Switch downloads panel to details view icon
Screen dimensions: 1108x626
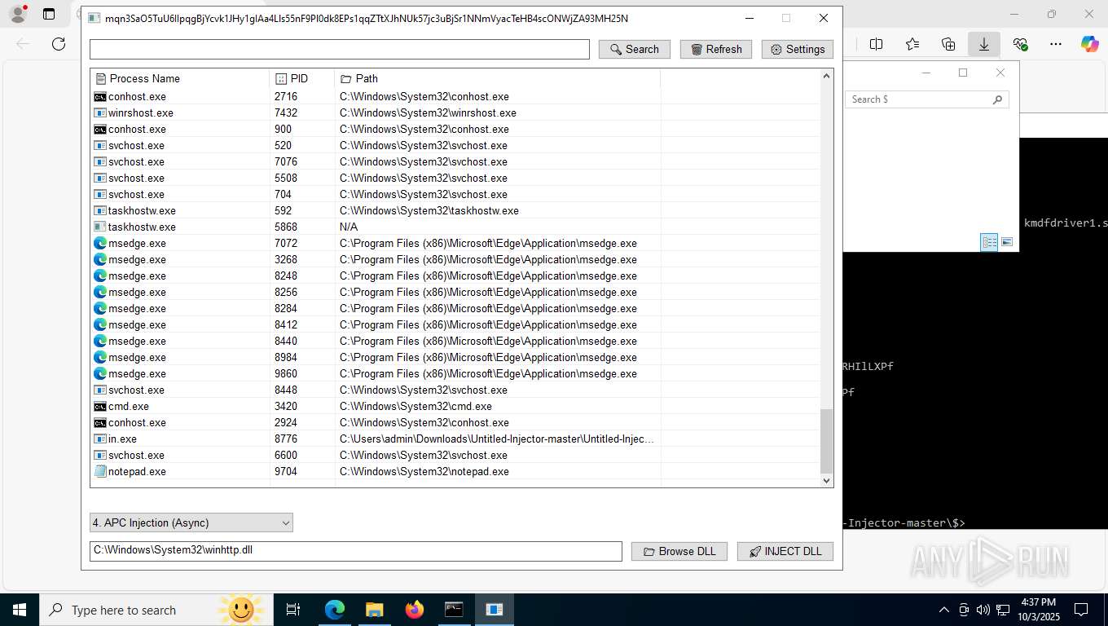(x=989, y=242)
